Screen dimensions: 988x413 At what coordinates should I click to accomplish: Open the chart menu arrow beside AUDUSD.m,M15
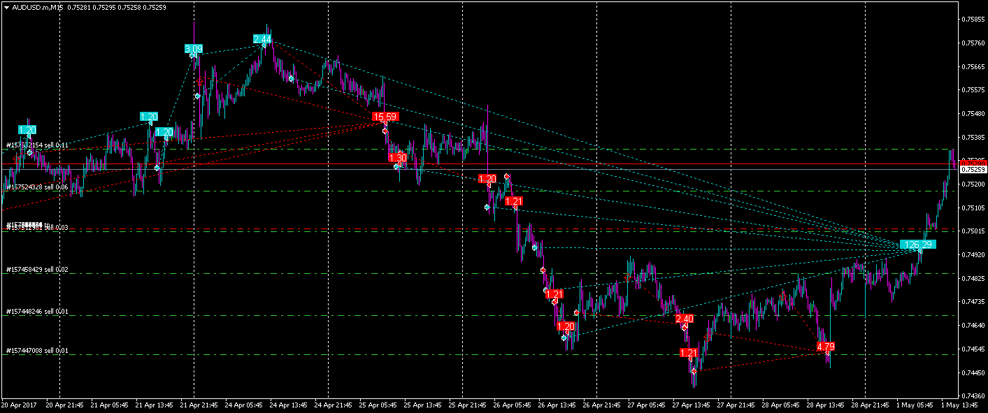point(6,7)
